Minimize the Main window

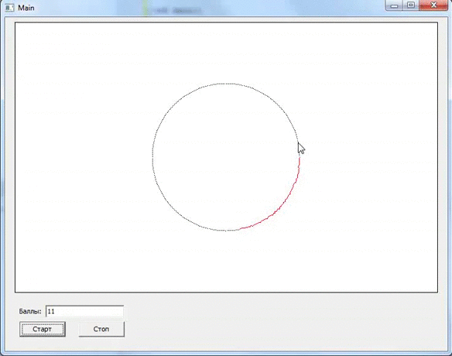[x=395, y=5]
